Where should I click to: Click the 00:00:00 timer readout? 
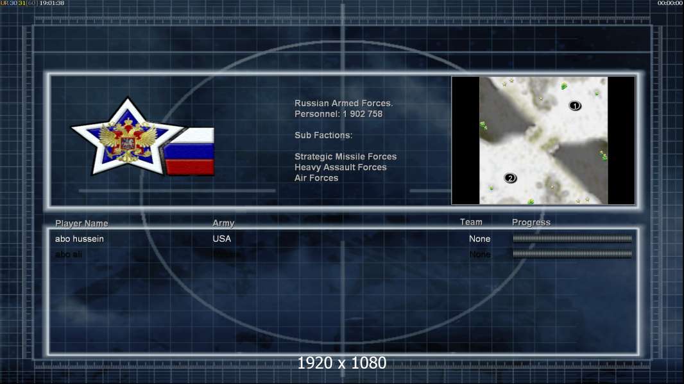click(x=670, y=3)
